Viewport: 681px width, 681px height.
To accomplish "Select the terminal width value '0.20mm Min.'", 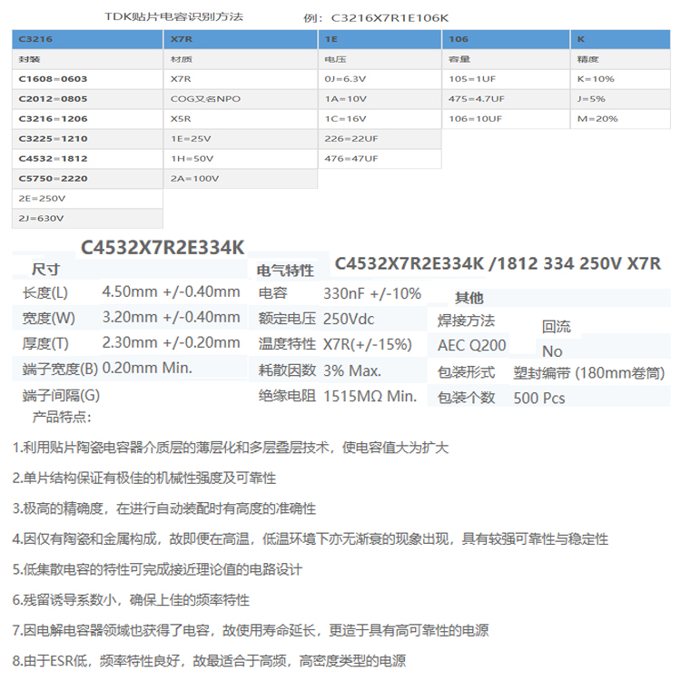I will click(147, 369).
